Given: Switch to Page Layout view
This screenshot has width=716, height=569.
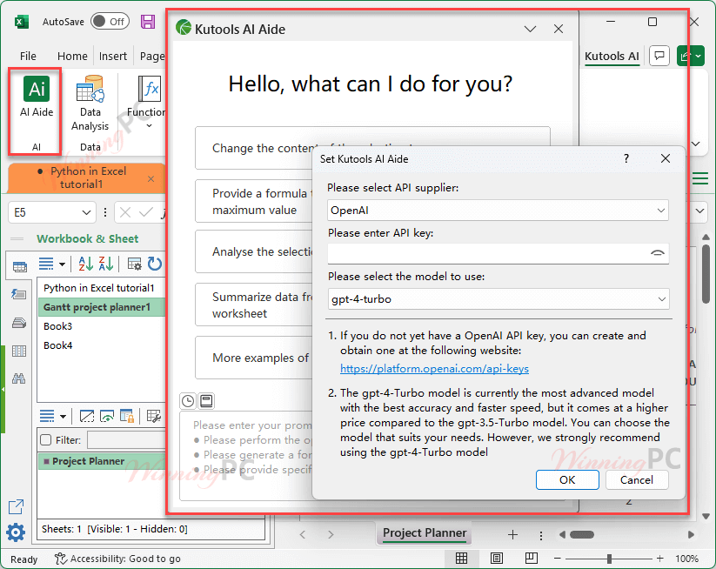Looking at the screenshot, I should [x=497, y=558].
